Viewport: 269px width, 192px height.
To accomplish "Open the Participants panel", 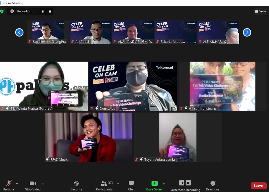I will point(104,183).
